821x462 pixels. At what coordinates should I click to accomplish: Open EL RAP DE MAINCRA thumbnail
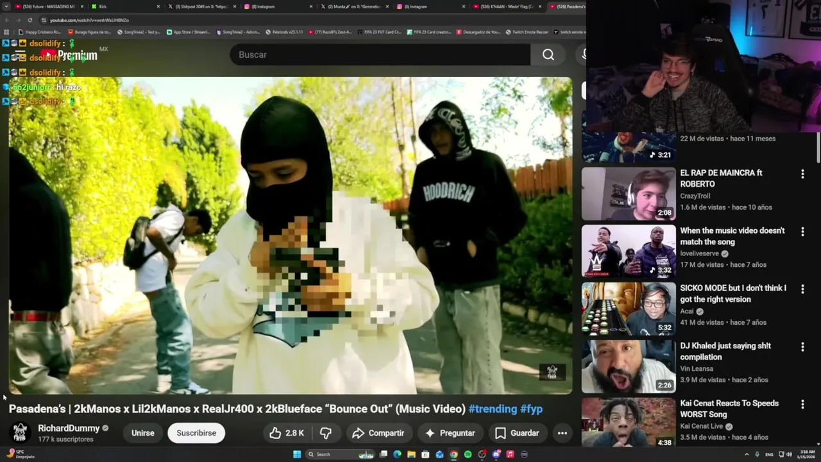629,194
